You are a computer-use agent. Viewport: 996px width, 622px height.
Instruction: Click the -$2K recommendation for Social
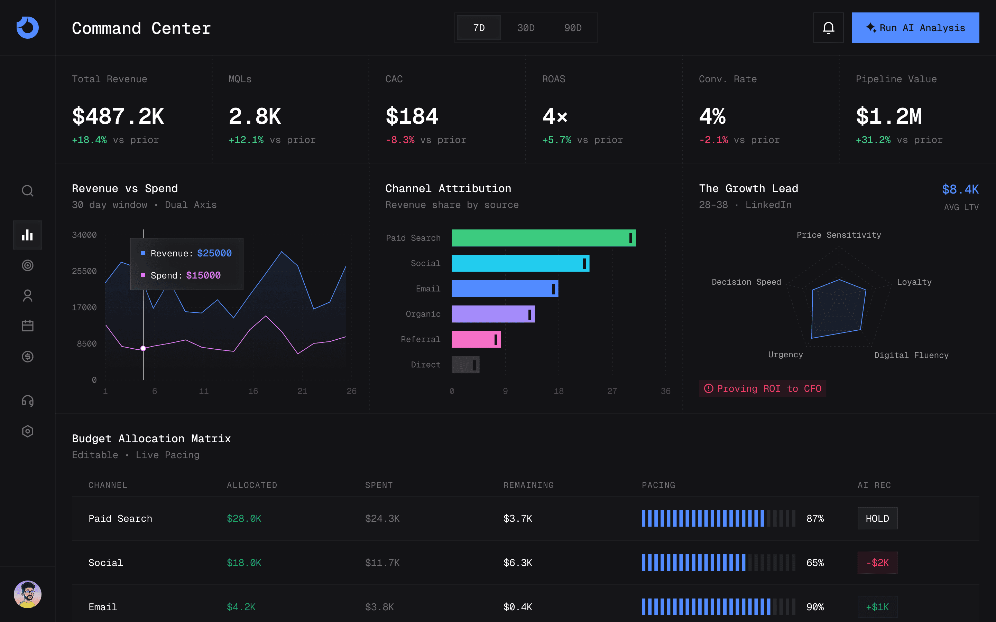point(877,562)
